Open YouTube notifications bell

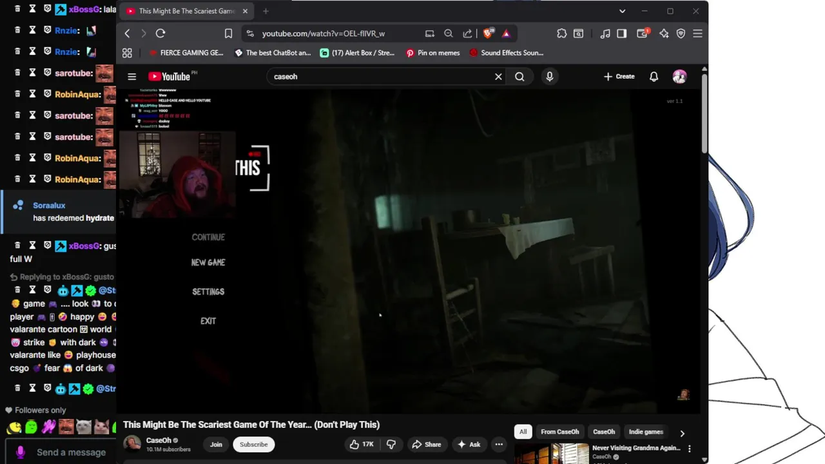[x=654, y=77]
